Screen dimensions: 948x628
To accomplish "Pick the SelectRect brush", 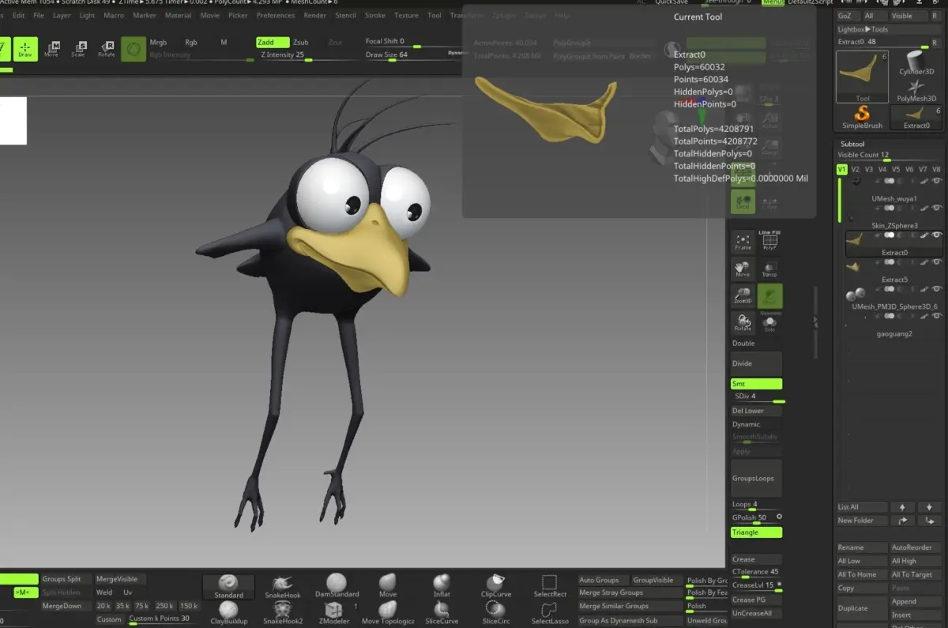I will [x=550, y=586].
